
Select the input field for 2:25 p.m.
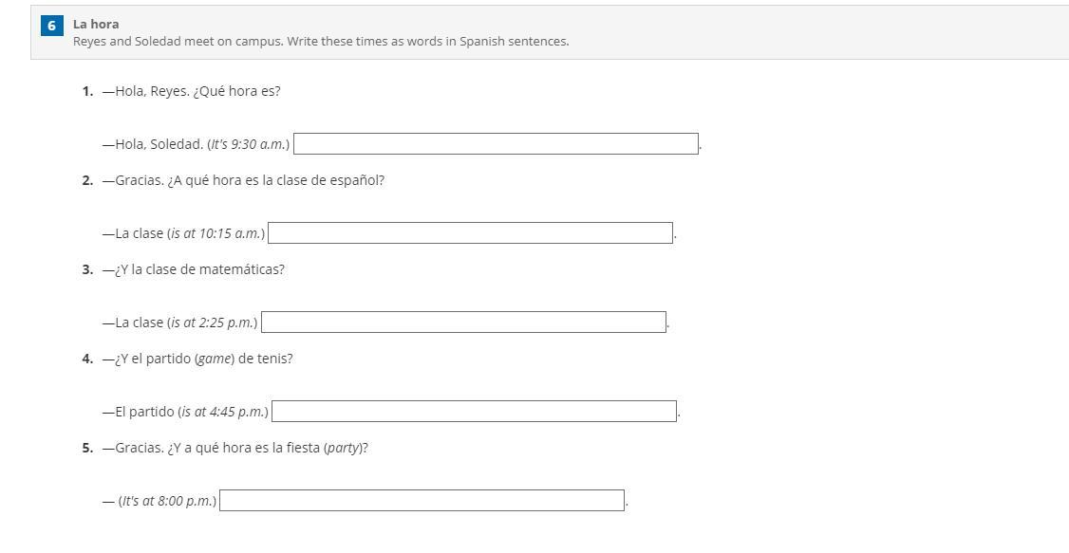(463, 323)
